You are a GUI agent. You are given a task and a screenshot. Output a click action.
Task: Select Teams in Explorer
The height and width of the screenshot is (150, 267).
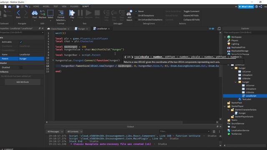[x=234, y=120]
